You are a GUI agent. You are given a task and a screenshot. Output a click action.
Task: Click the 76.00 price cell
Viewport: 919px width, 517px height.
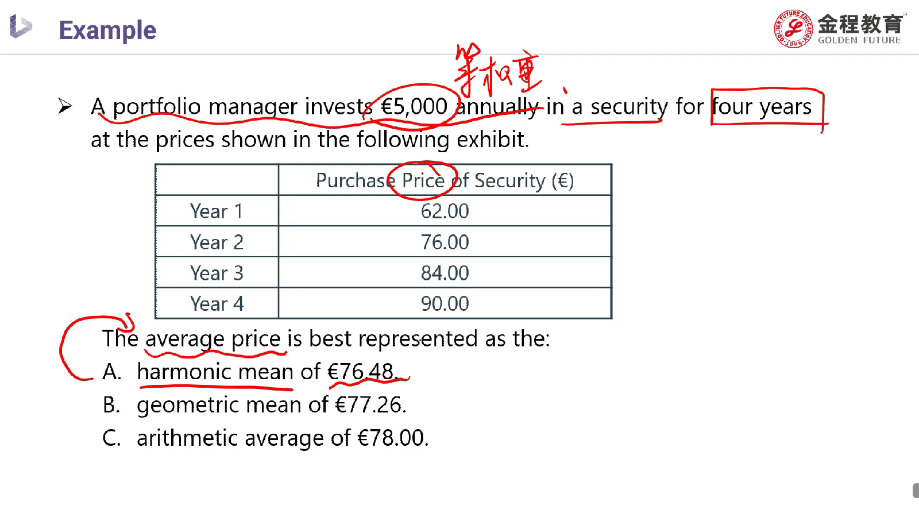pyautogui.click(x=445, y=242)
